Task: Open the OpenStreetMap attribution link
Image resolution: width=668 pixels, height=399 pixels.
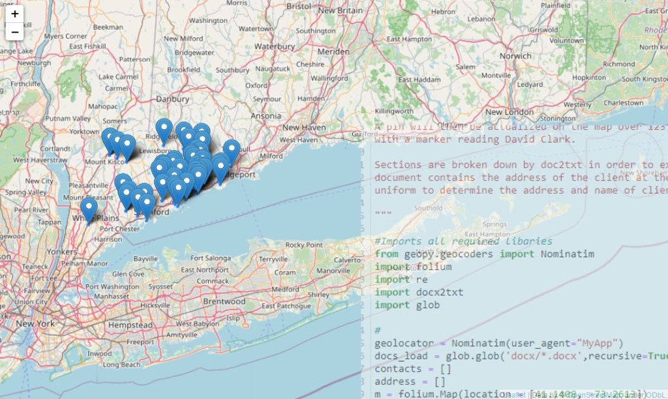Action: pyautogui.click(x=595, y=394)
